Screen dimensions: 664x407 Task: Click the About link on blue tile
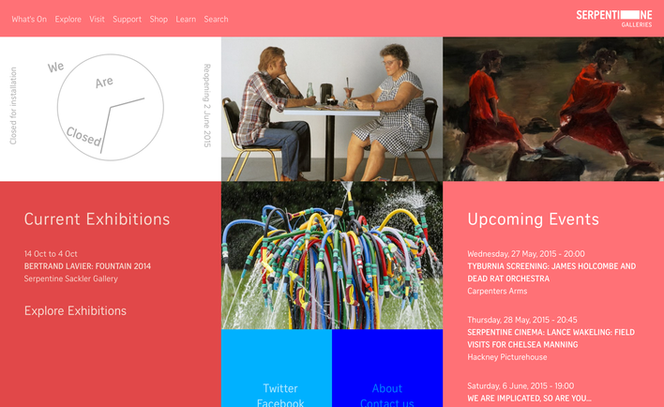387,388
